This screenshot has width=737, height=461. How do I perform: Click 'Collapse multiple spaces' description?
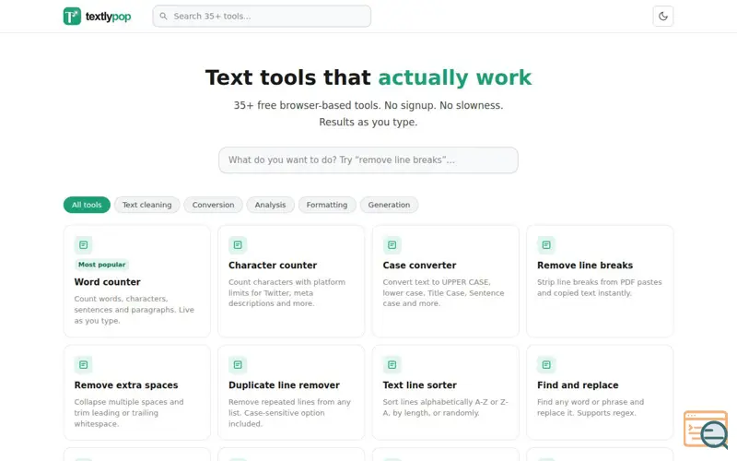coord(129,412)
